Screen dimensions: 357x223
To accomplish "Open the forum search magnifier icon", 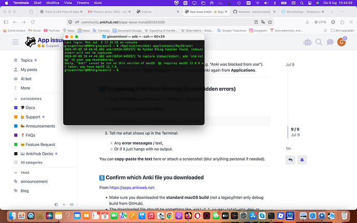I will 319,42.
